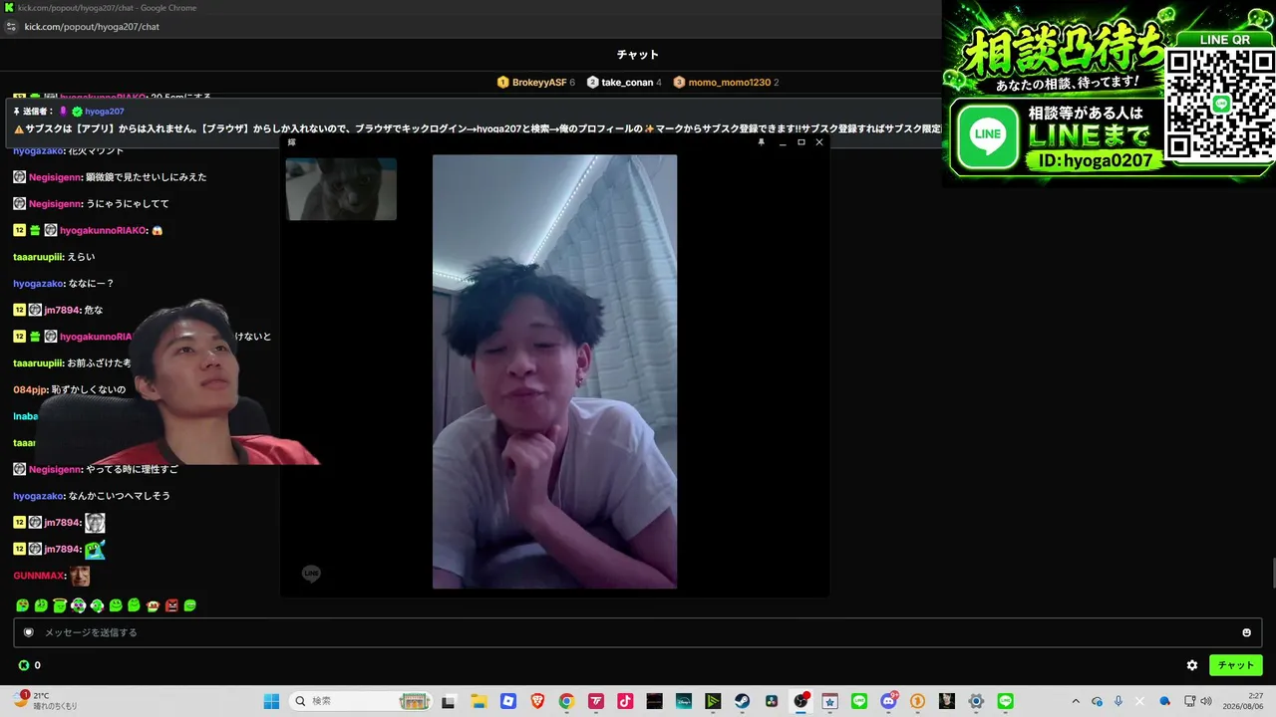This screenshot has height=717, width=1276.
Task: Click the shield identity icon in the message box
Action: coord(28,632)
